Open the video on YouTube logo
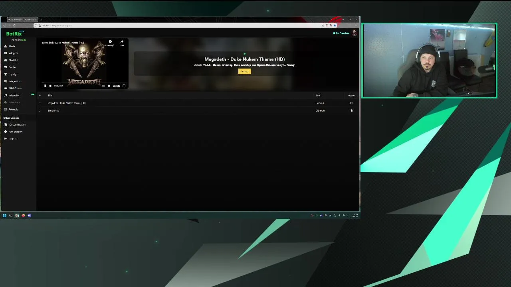Viewport: 511px width, 287px height. [116, 86]
